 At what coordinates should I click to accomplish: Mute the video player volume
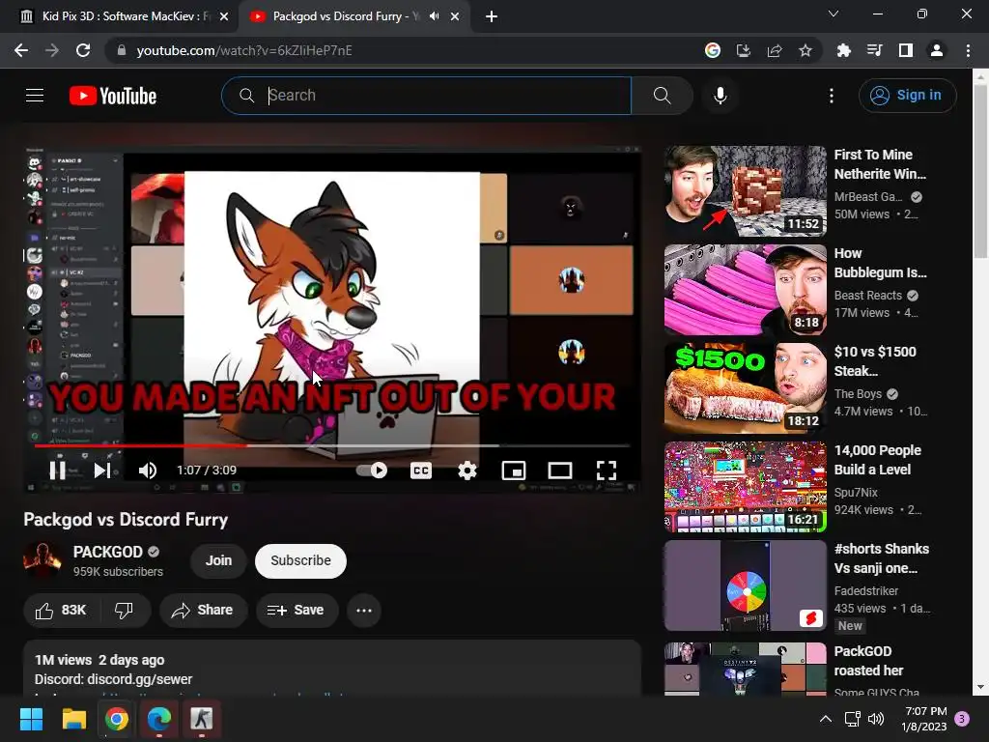pyautogui.click(x=148, y=471)
